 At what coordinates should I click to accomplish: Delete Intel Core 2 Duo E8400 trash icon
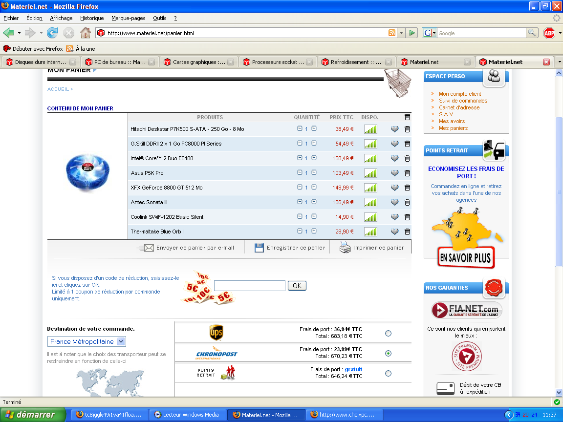tap(407, 159)
